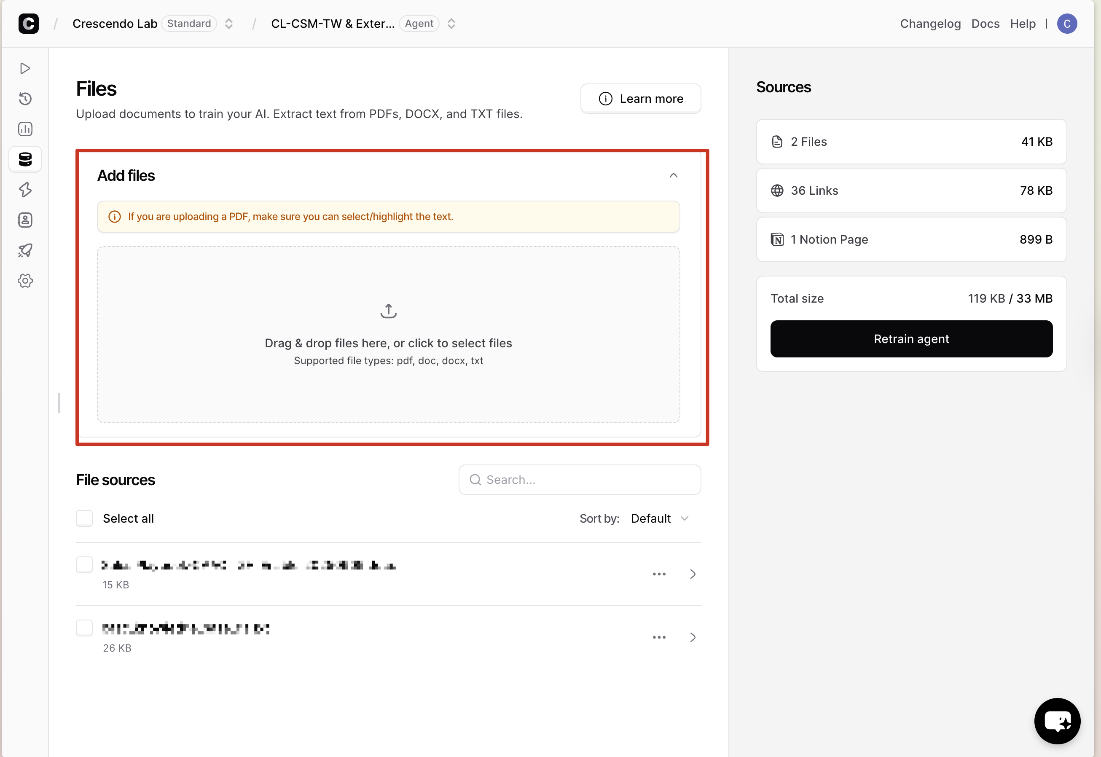1101x757 pixels.
Task: Select the Sources database icon in sidebar
Action: click(25, 159)
